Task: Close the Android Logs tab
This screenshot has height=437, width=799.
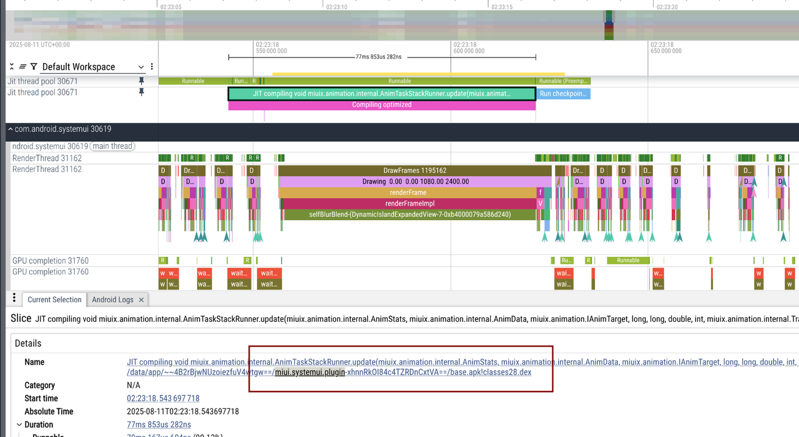Action: pyautogui.click(x=141, y=300)
